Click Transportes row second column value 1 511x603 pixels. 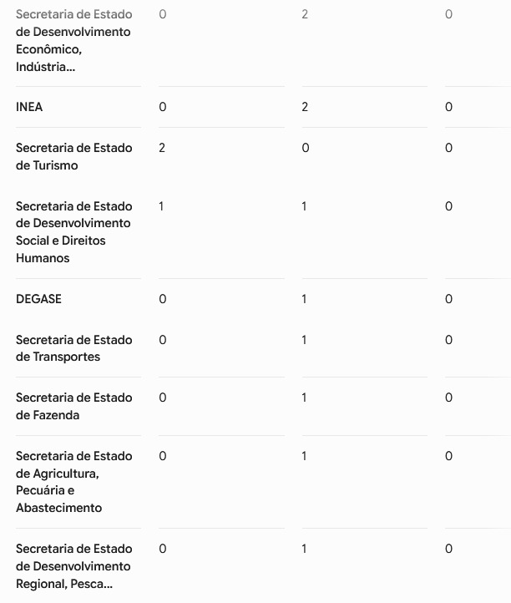(x=304, y=340)
